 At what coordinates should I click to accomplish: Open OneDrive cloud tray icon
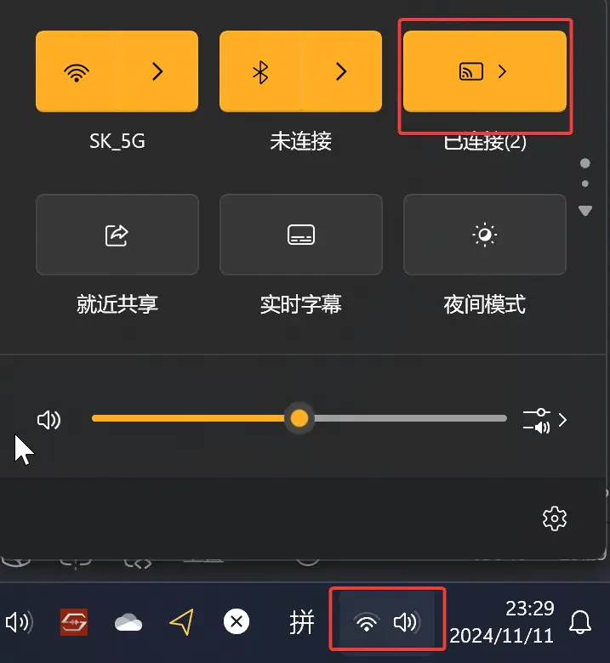coord(128,622)
